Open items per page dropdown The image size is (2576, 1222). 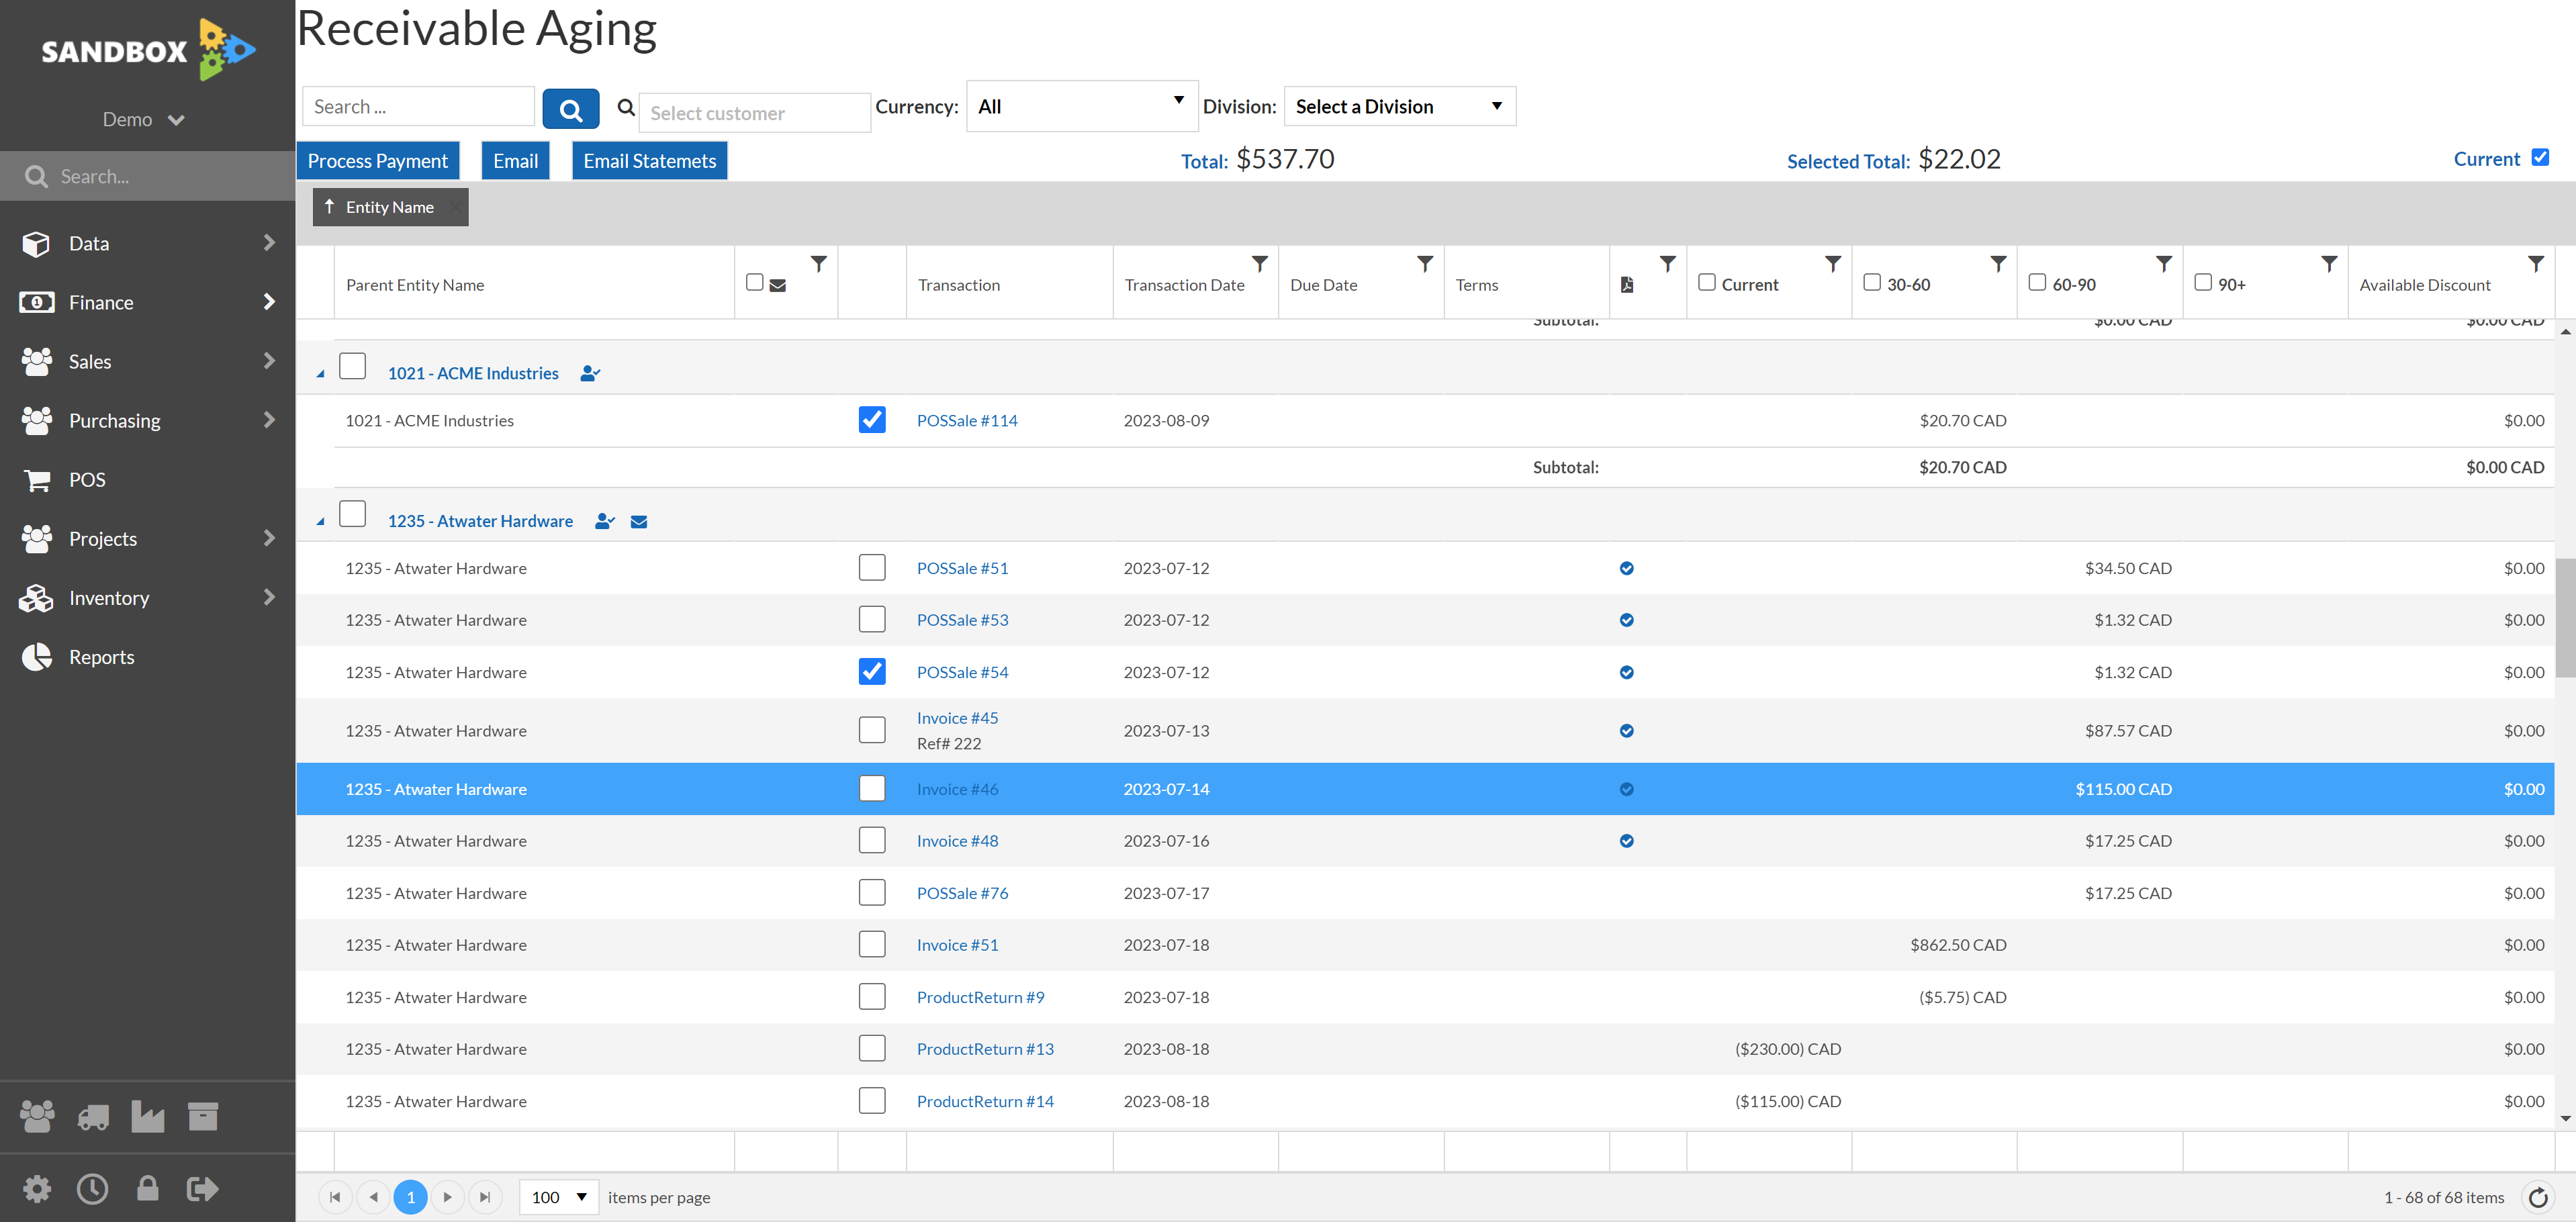coord(559,1198)
